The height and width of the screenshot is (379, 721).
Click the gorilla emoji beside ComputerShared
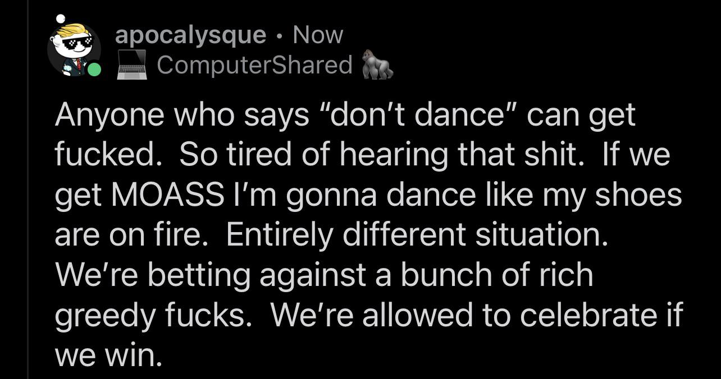(379, 66)
